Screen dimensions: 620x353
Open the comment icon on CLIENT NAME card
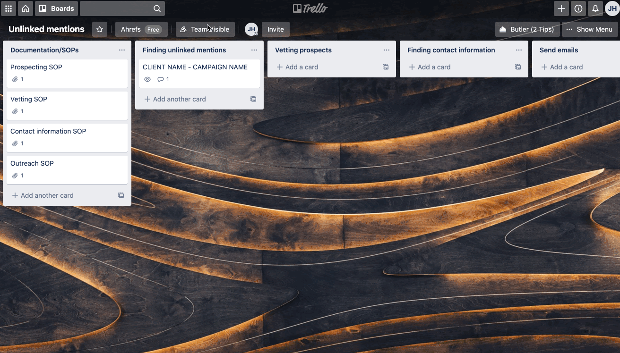click(x=160, y=79)
